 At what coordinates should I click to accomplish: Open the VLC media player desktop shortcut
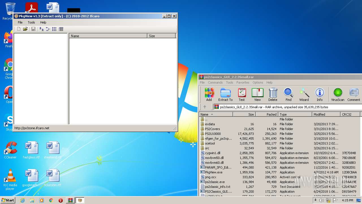[10, 180]
